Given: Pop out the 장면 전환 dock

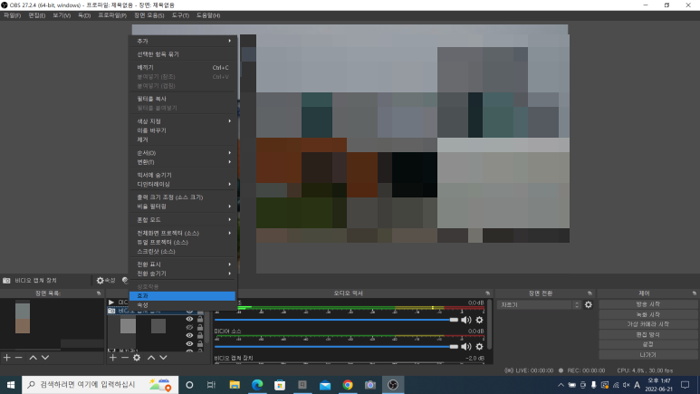Looking at the screenshot, I should pyautogui.click(x=590, y=293).
